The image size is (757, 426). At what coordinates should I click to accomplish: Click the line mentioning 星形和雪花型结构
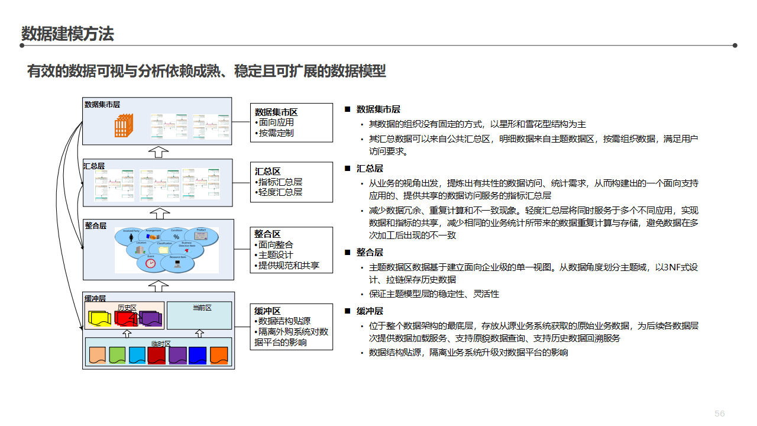[477, 124]
